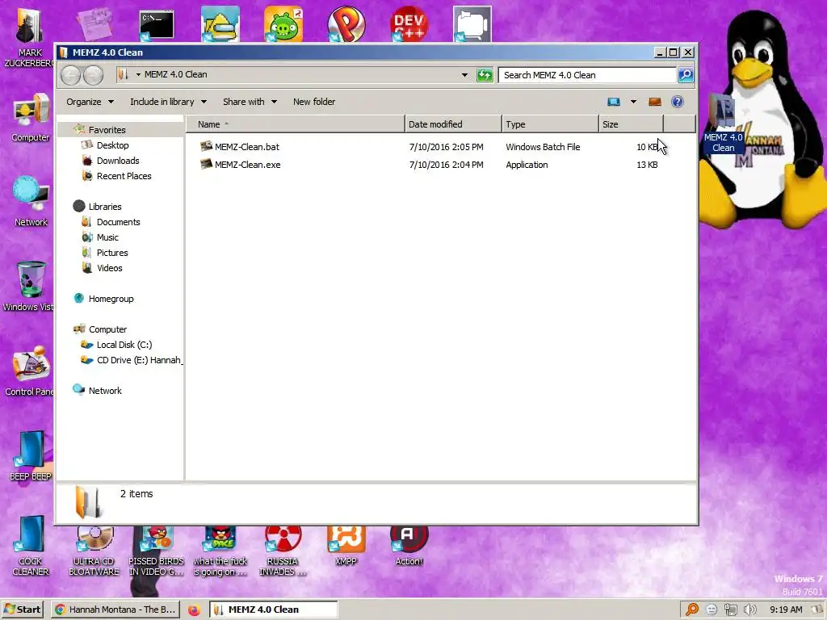The width and height of the screenshot is (827, 620).
Task: Open the address bar history dropdown arrow
Action: click(x=464, y=75)
